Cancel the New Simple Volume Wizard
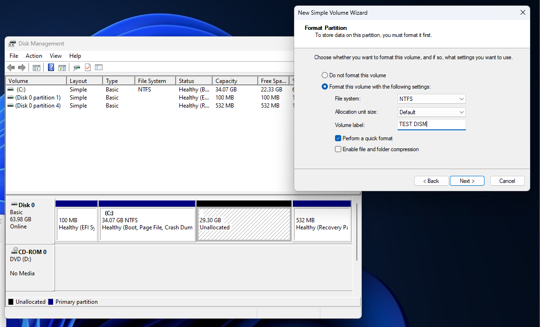The width and height of the screenshot is (540, 327). [507, 181]
